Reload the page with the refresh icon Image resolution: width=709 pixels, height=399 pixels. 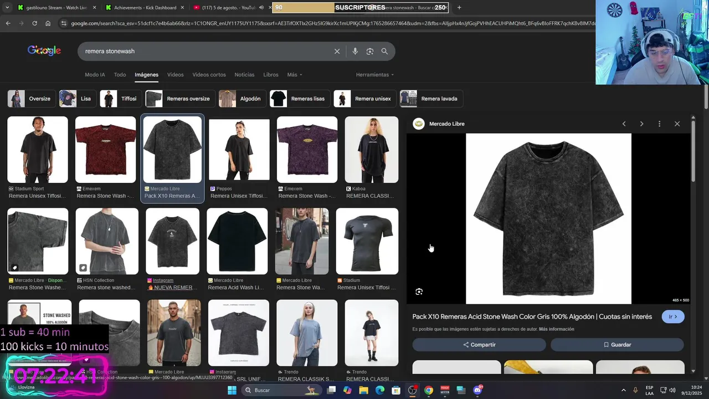point(34,23)
